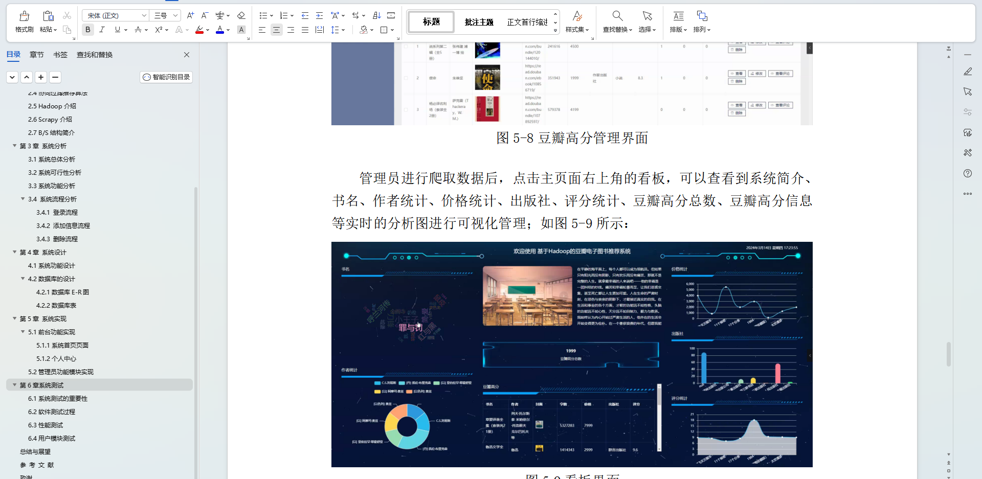Screen dimensions: 982x479
Task: Clear formatting with the eraser icon
Action: pos(241,16)
